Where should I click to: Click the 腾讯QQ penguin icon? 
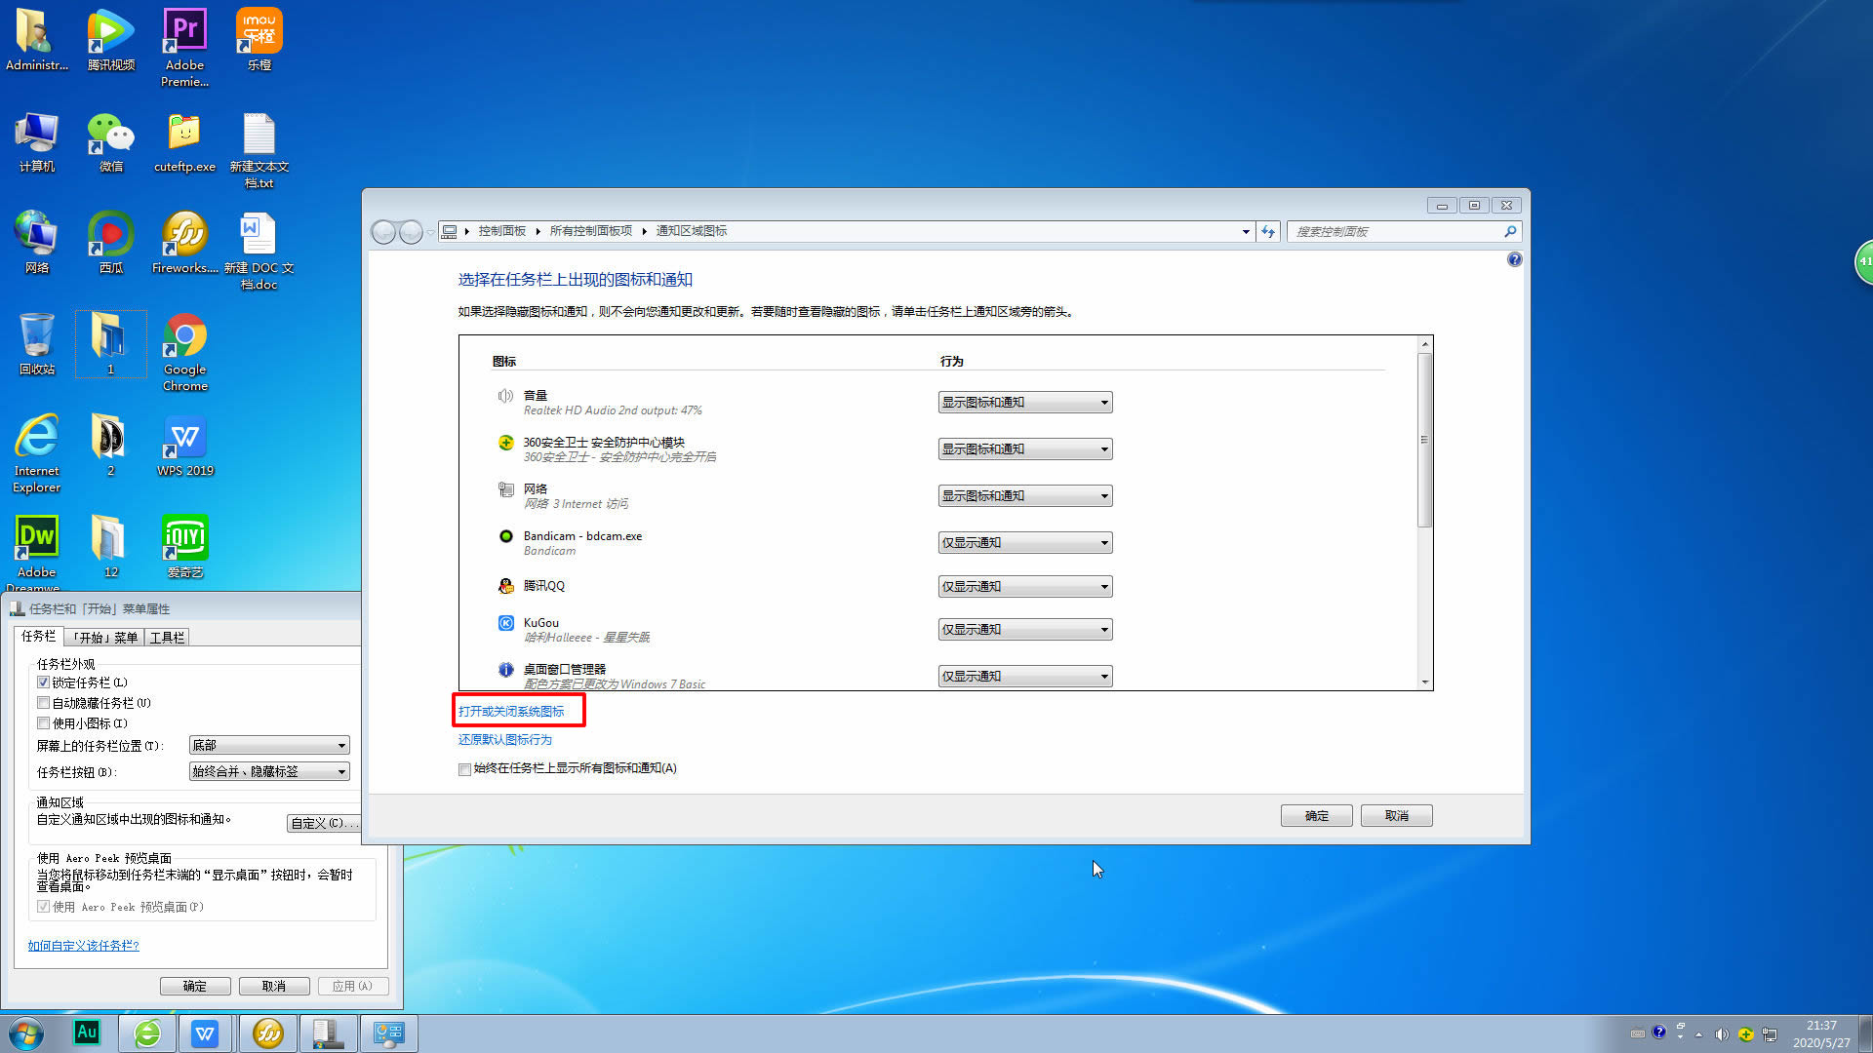click(505, 586)
